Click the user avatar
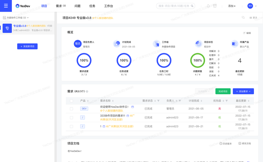Screen dimensions: 263x162 pyautogui.click(x=250, y=6)
